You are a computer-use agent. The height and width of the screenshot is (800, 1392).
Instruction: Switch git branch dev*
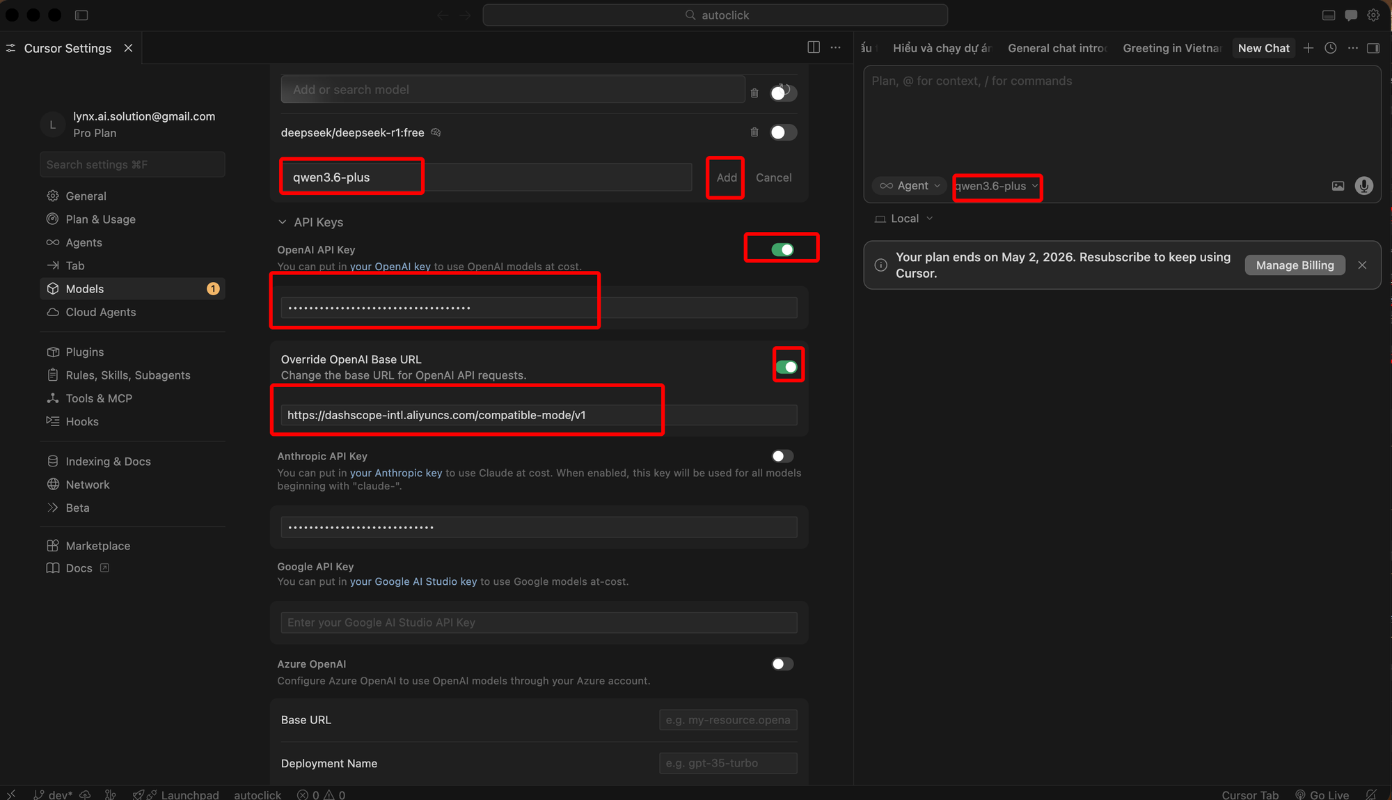(53, 794)
